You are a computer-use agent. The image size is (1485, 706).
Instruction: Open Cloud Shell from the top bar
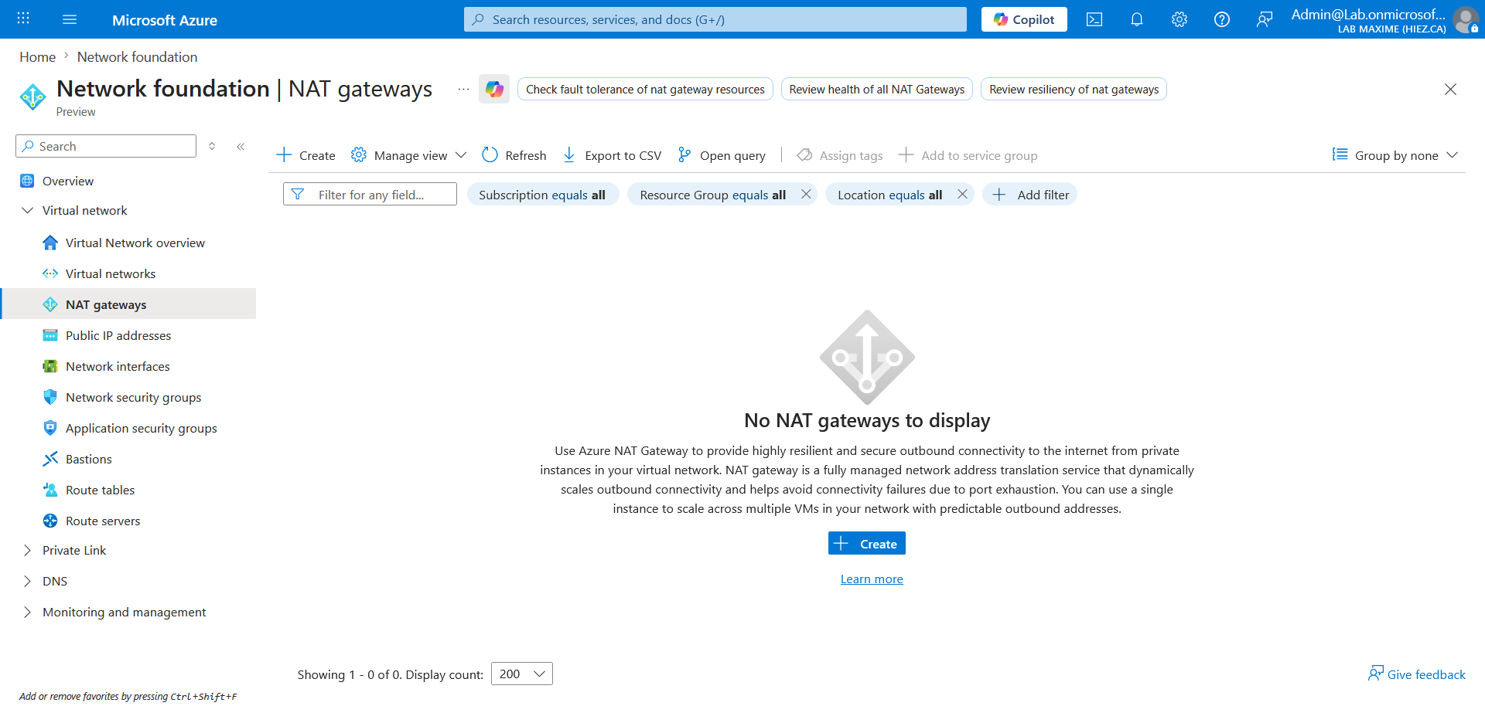coord(1094,19)
